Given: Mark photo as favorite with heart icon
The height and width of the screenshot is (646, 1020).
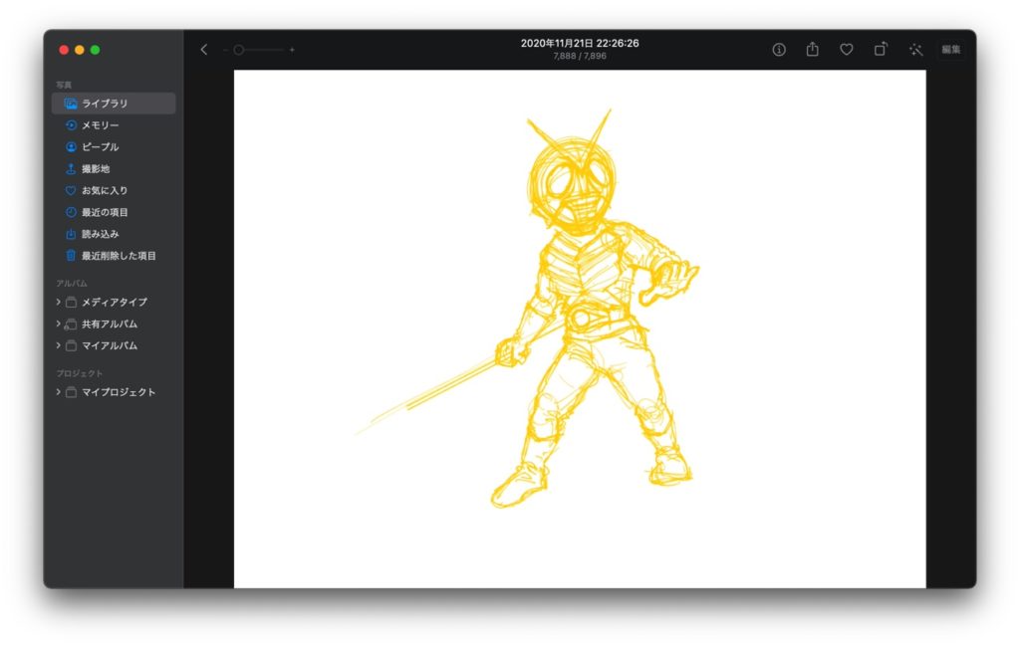Looking at the screenshot, I should (x=847, y=50).
